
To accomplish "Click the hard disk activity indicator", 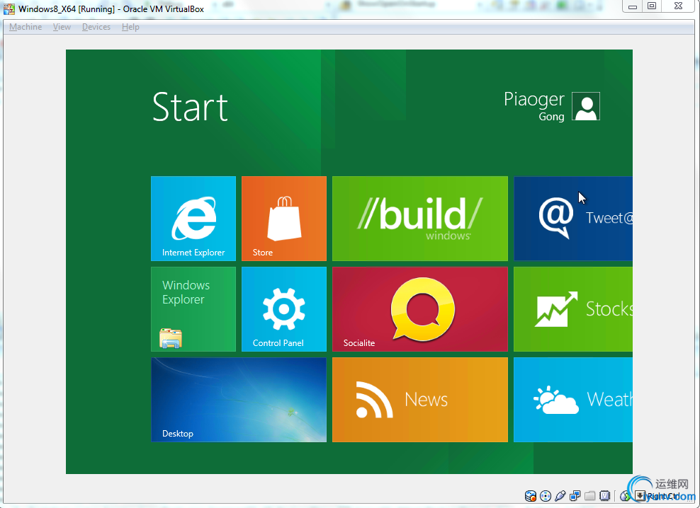I will [x=531, y=496].
